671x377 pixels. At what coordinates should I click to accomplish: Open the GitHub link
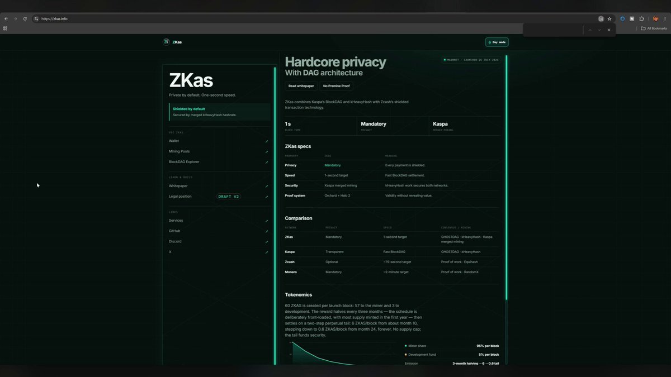click(174, 231)
